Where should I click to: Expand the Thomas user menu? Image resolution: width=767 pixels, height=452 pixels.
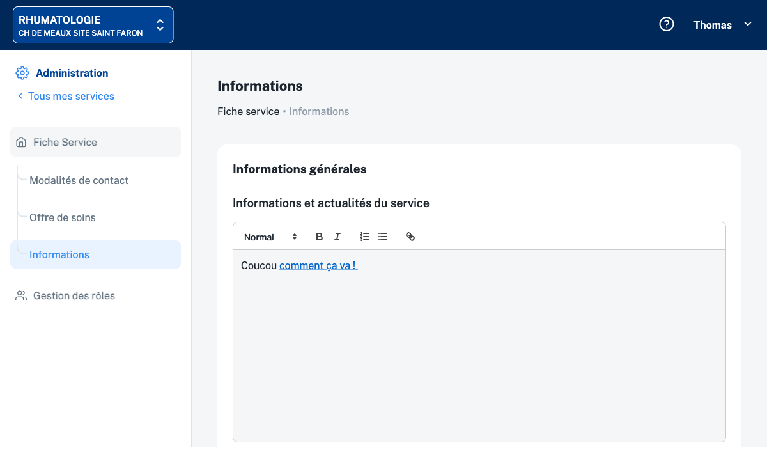tap(722, 25)
